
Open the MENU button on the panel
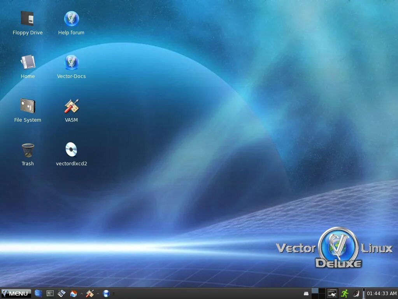16,294
